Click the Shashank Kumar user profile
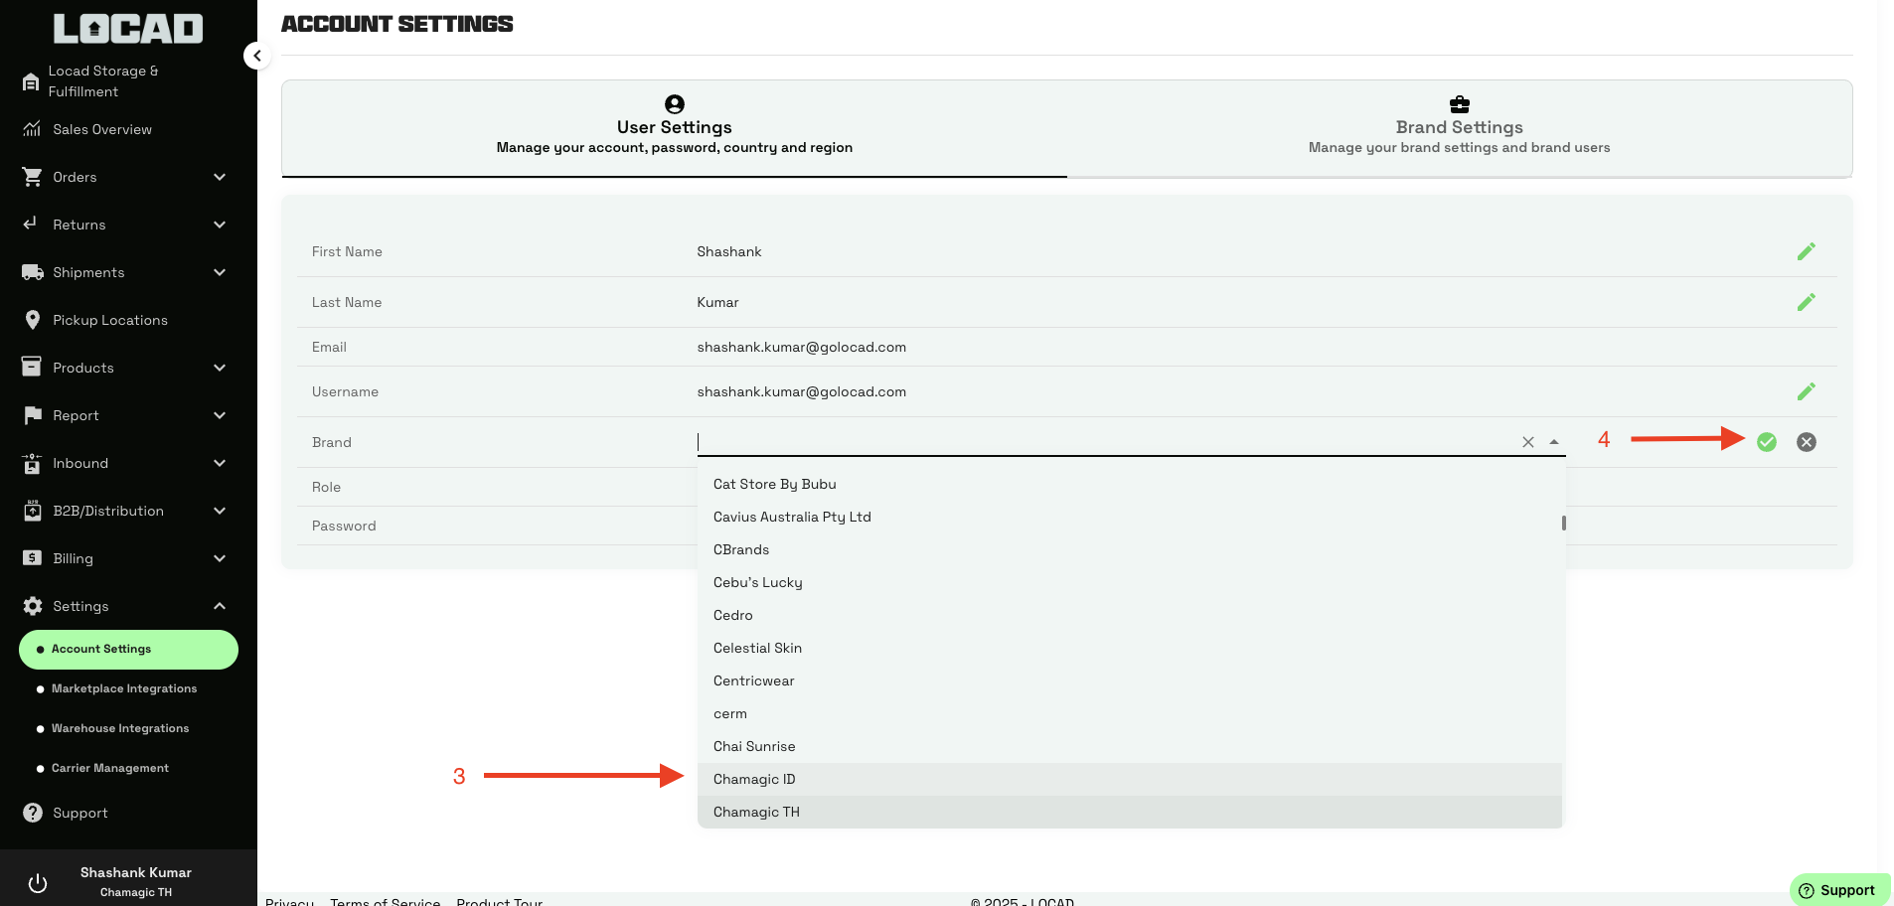 136,881
